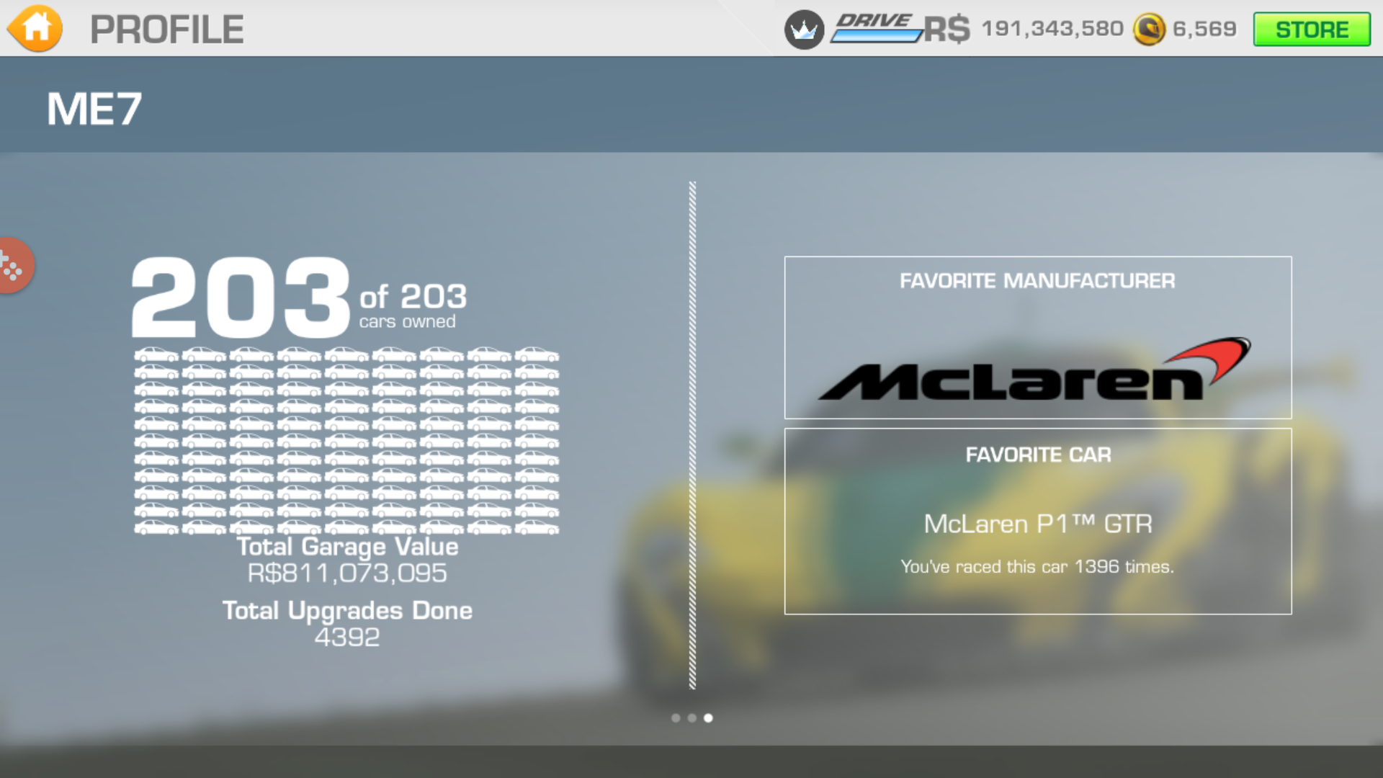Viewport: 1383px width, 778px height.
Task: Open the red gamepad side overlay
Action: pos(14,266)
